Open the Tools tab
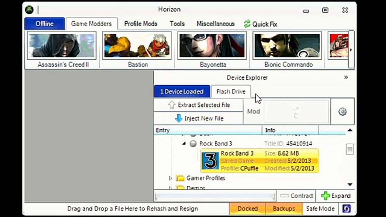Image resolution: width=386 pixels, height=217 pixels. (177, 24)
